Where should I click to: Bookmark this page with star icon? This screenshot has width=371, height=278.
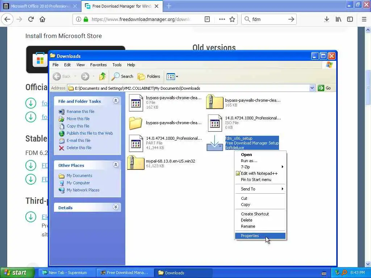tap(232, 19)
